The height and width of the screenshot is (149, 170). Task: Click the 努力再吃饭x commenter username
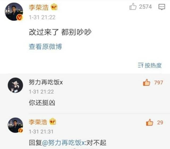coord(46,82)
